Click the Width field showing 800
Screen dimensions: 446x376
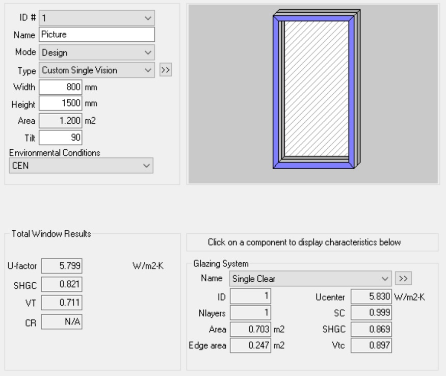[x=61, y=87]
